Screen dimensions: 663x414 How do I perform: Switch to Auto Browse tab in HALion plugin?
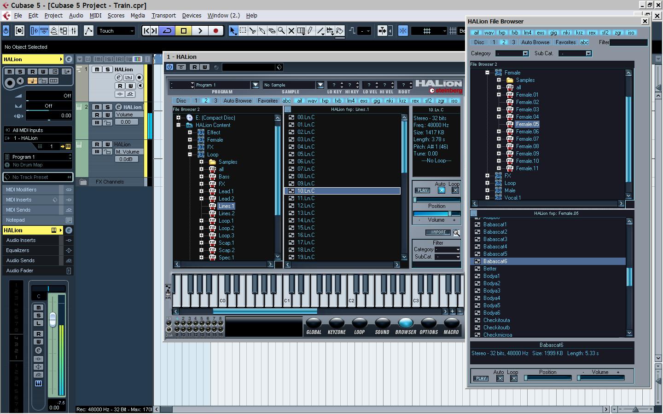coord(238,101)
